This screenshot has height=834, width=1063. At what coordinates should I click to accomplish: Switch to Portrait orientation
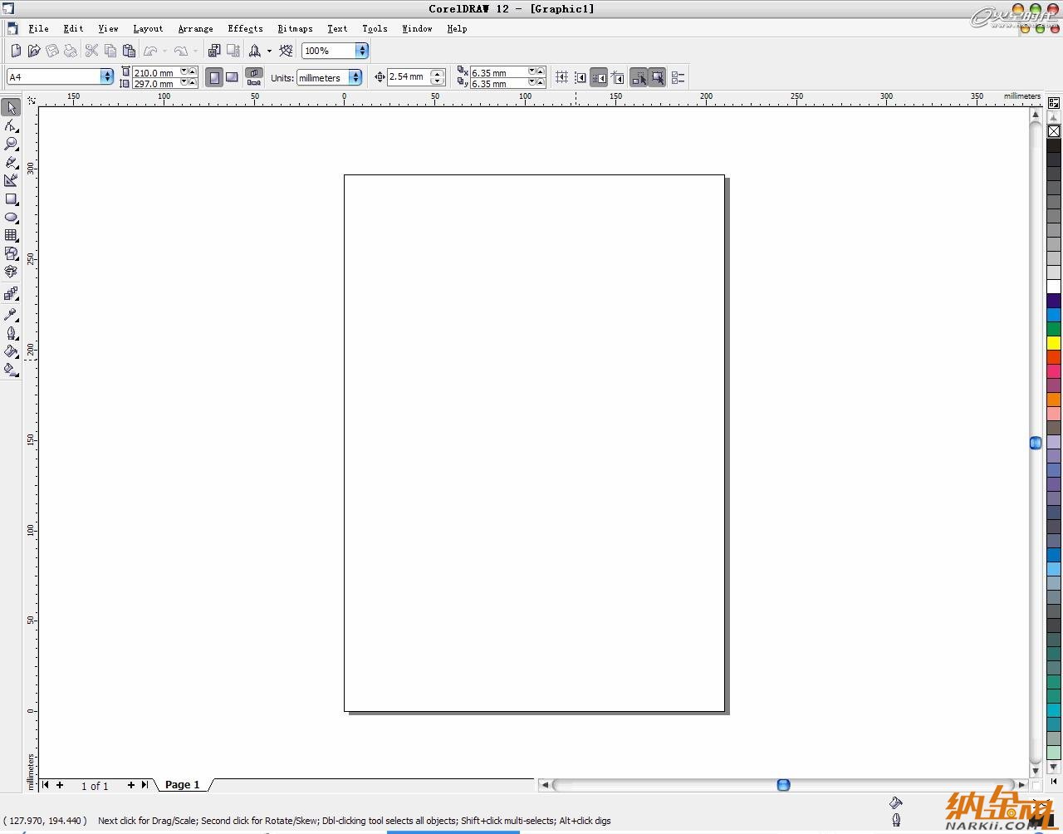tap(214, 77)
